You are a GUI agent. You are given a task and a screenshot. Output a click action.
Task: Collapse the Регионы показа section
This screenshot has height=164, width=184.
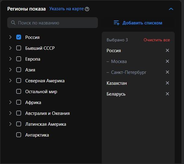tap(171, 9)
